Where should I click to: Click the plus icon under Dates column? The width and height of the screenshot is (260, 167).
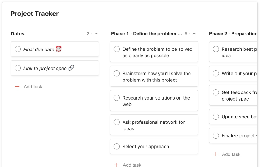[x=17, y=87]
